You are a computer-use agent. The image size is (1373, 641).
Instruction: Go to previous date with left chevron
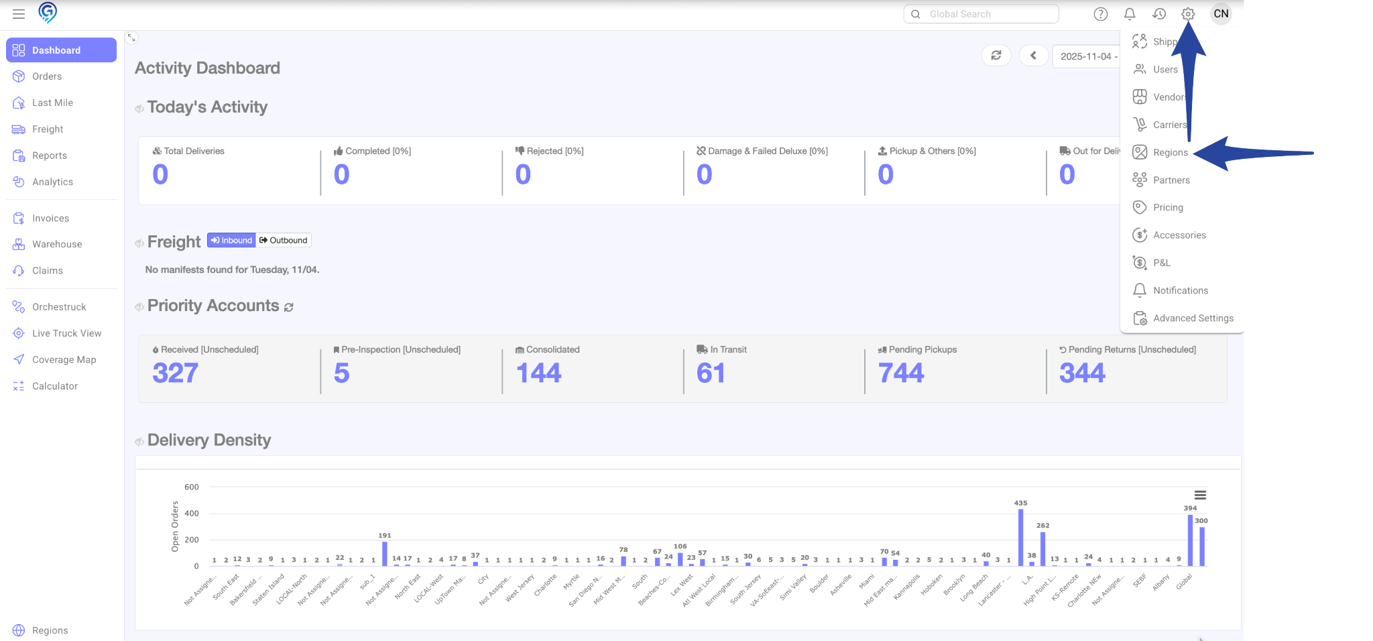pos(1033,56)
